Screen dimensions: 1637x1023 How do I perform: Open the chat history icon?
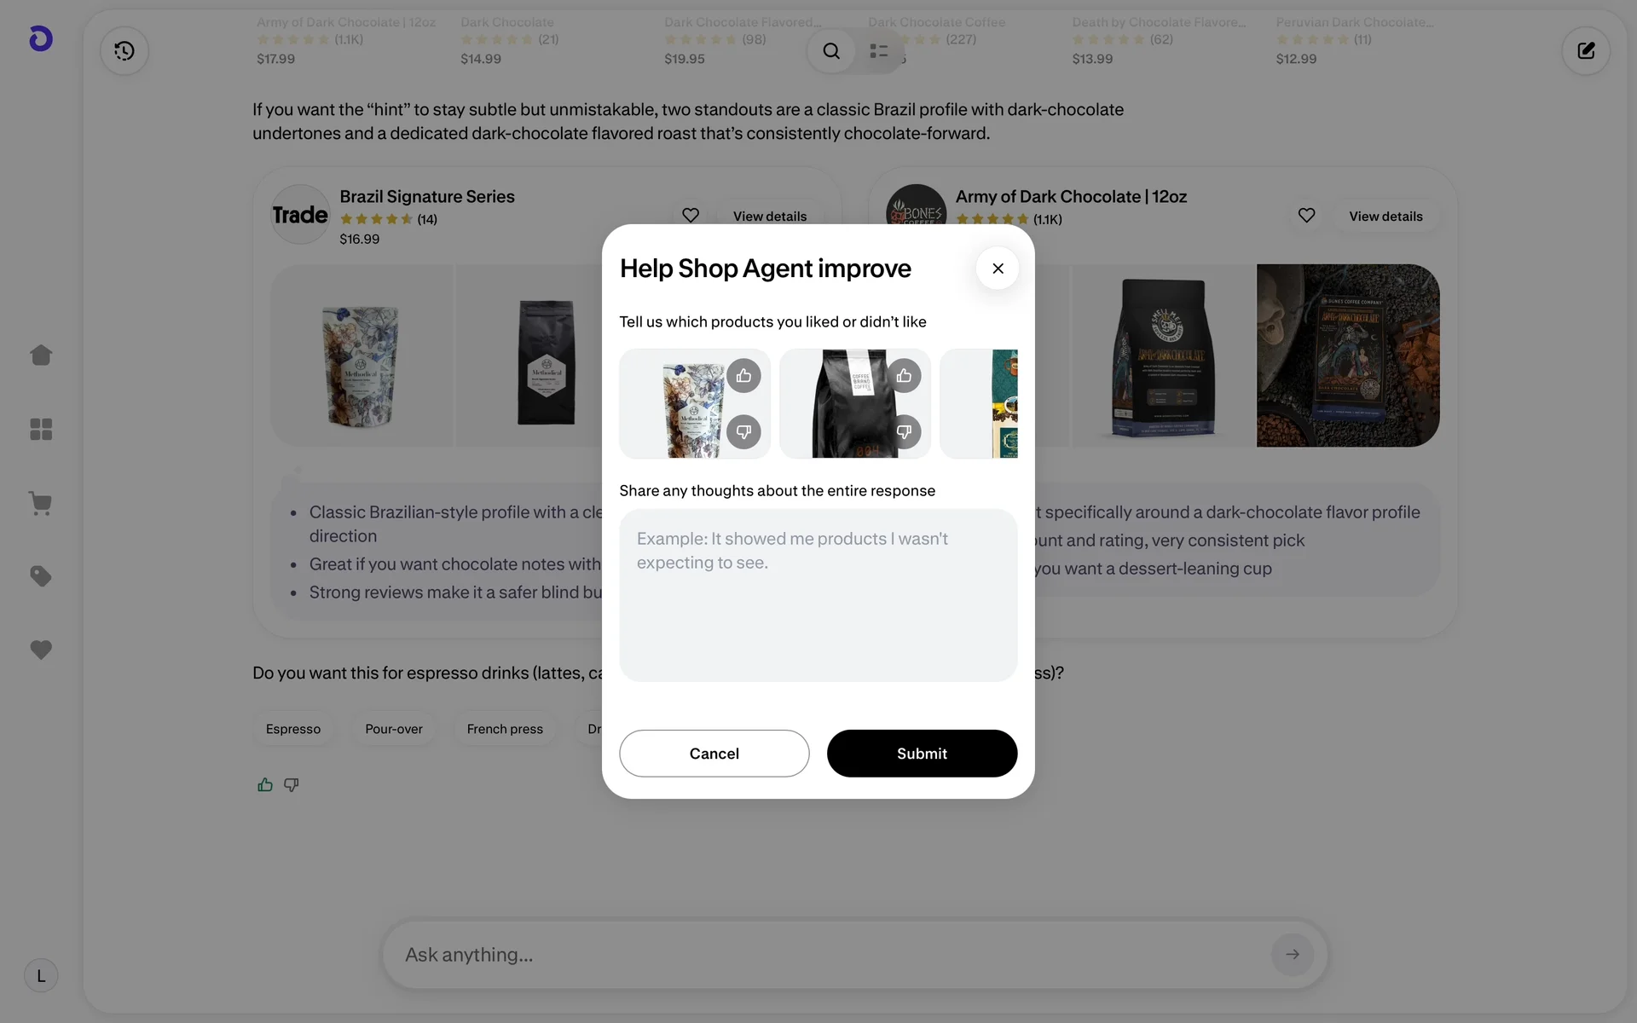pyautogui.click(x=124, y=51)
